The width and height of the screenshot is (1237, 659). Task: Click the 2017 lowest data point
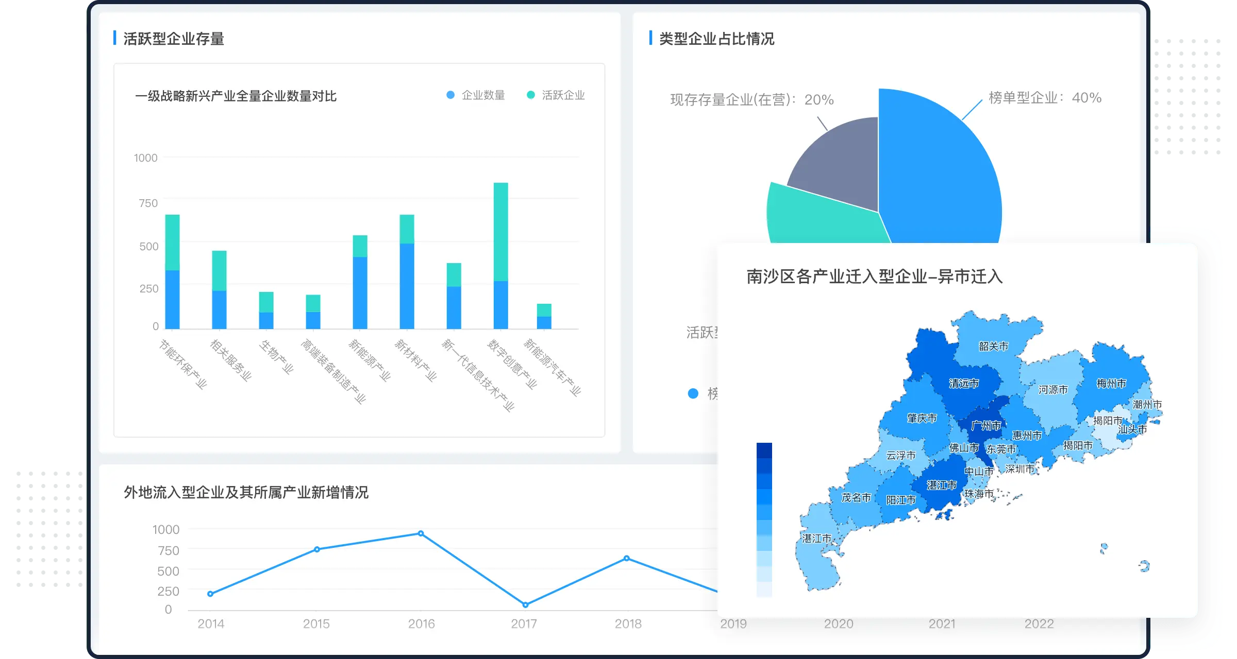(525, 605)
